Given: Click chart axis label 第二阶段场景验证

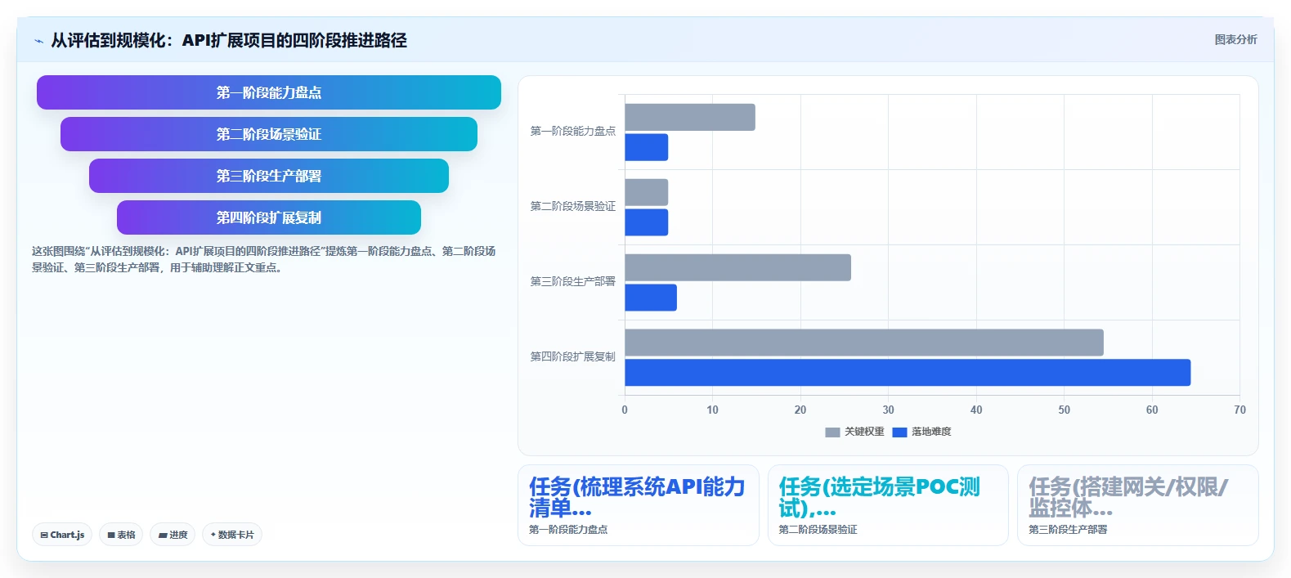Looking at the screenshot, I should pyautogui.click(x=573, y=206).
